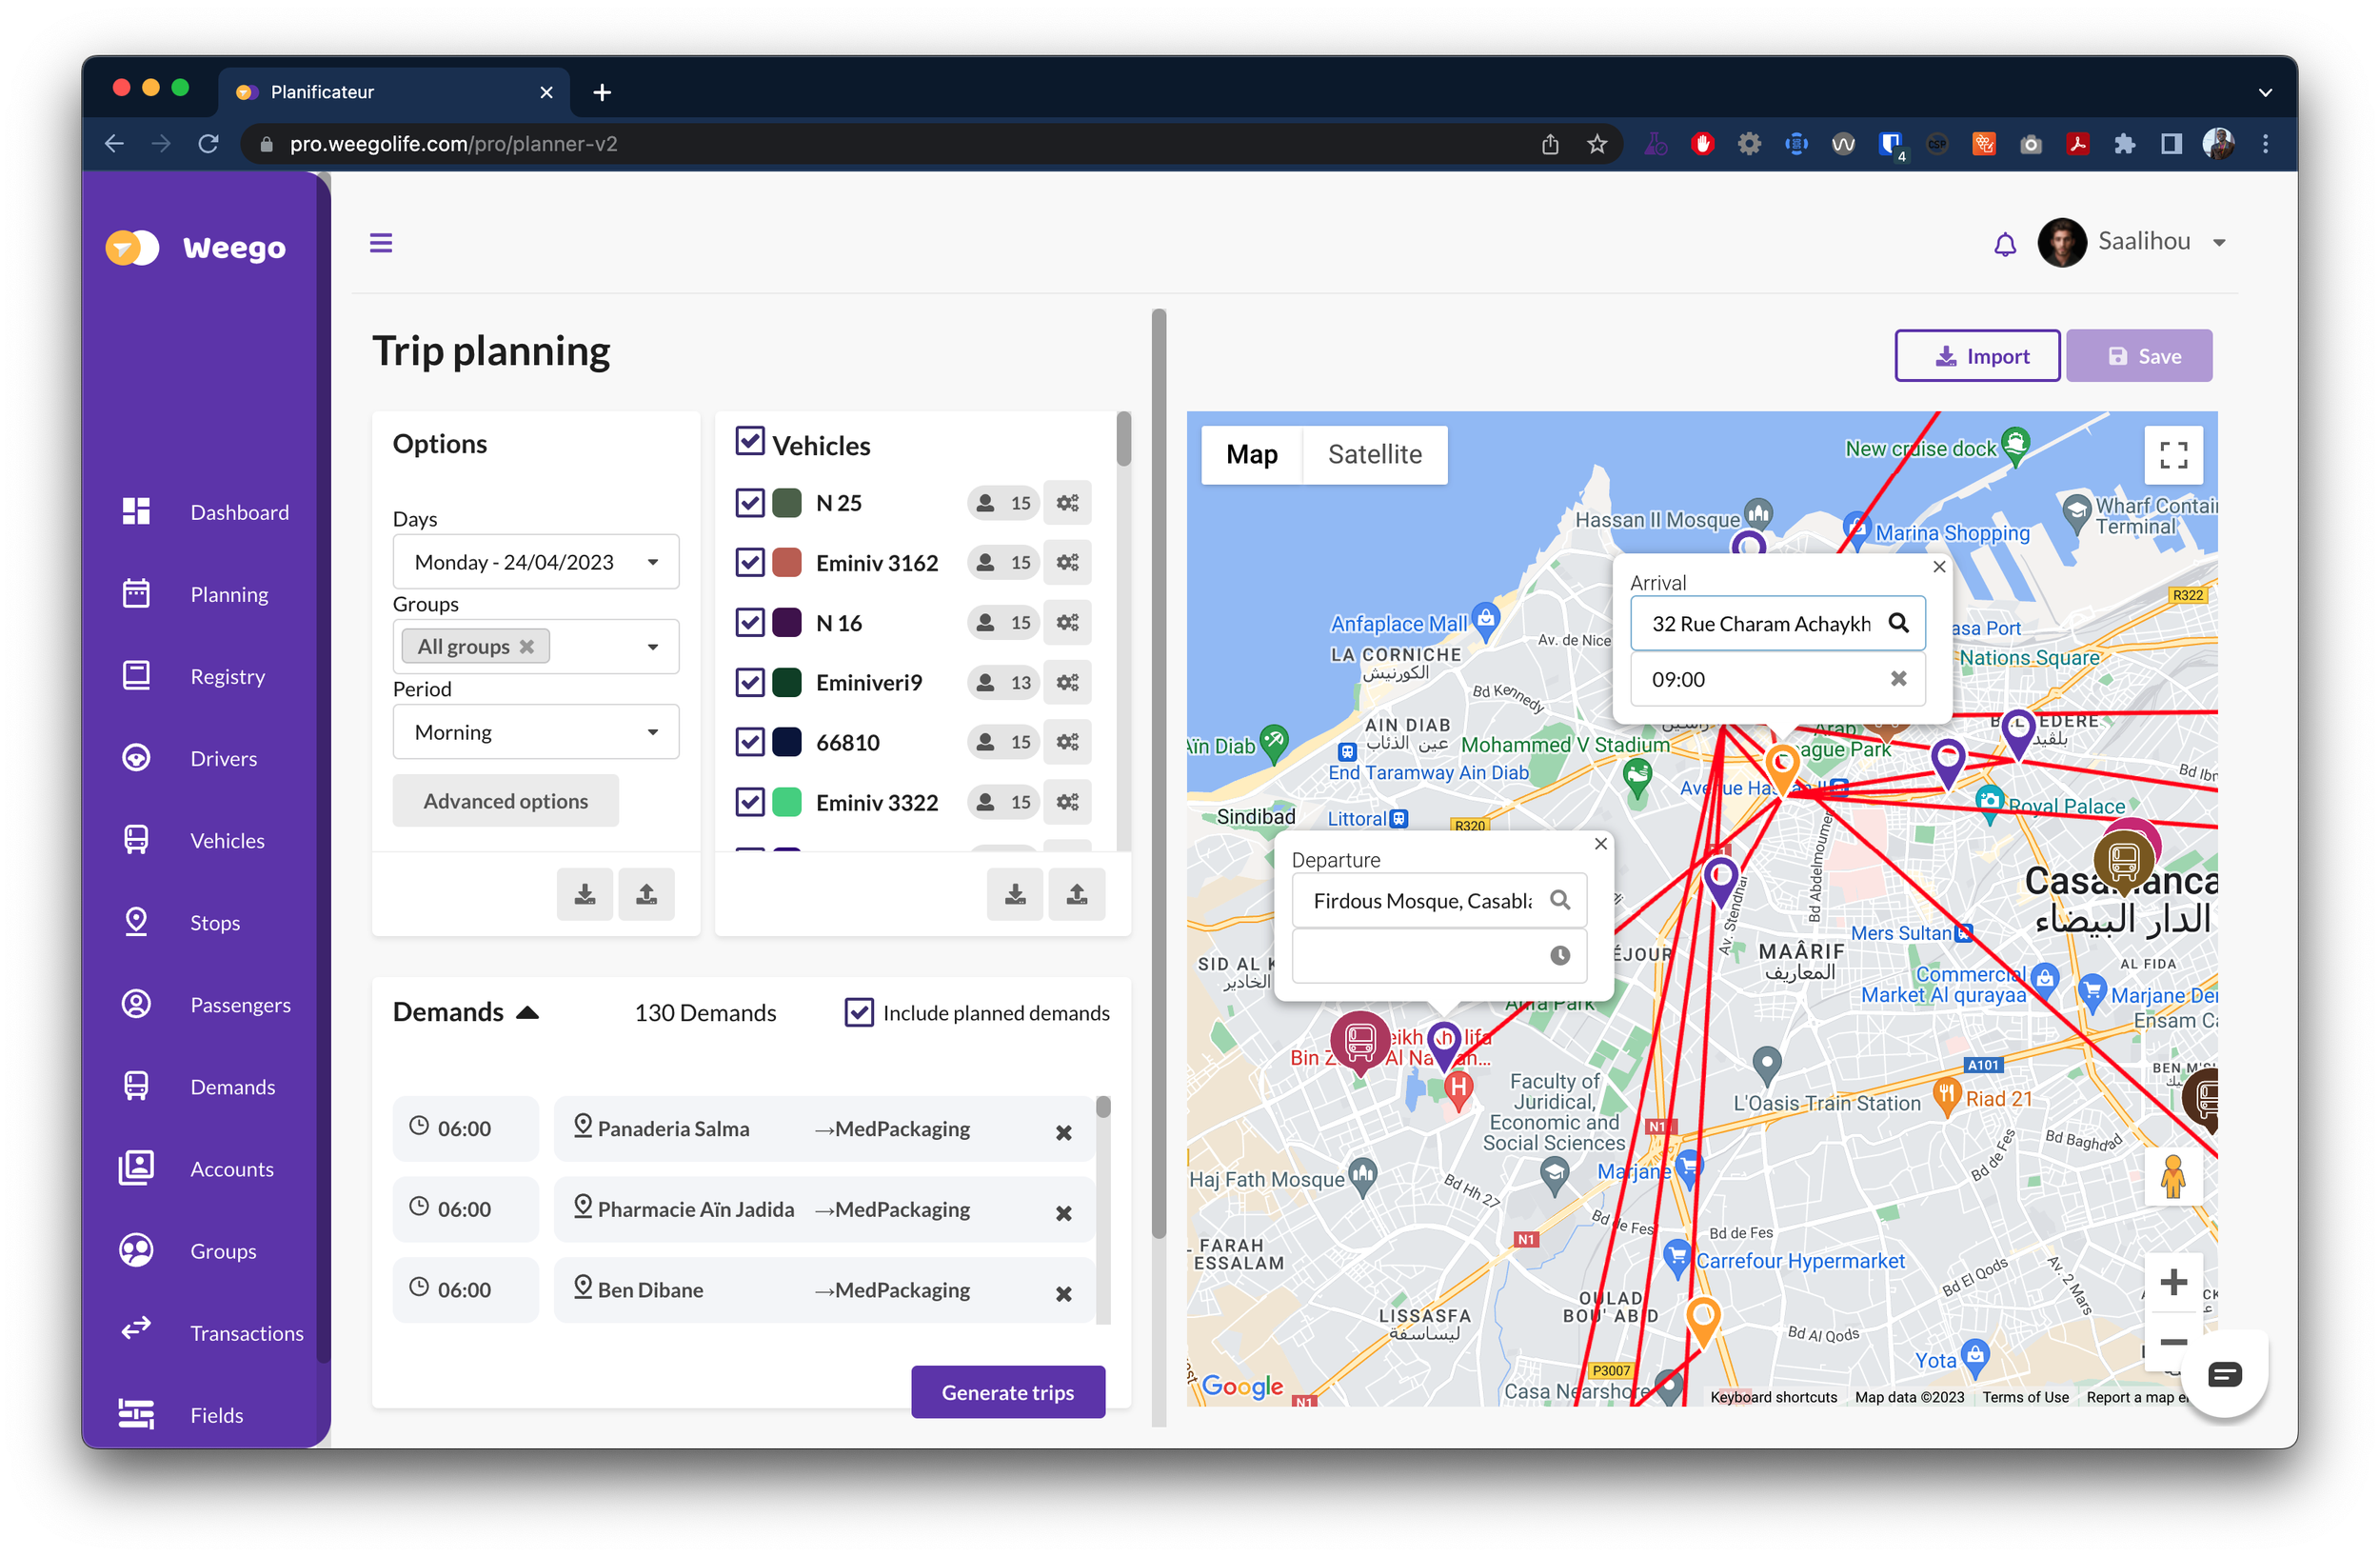Screen dimensions: 2380x1557
Task: Click the Generate trips button
Action: (1007, 1392)
